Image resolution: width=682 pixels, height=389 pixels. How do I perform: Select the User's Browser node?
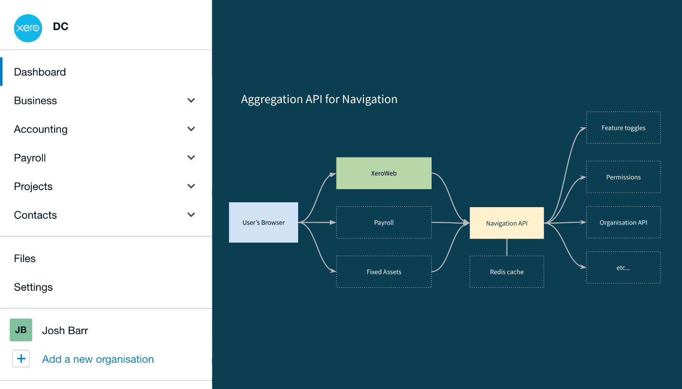click(x=264, y=222)
